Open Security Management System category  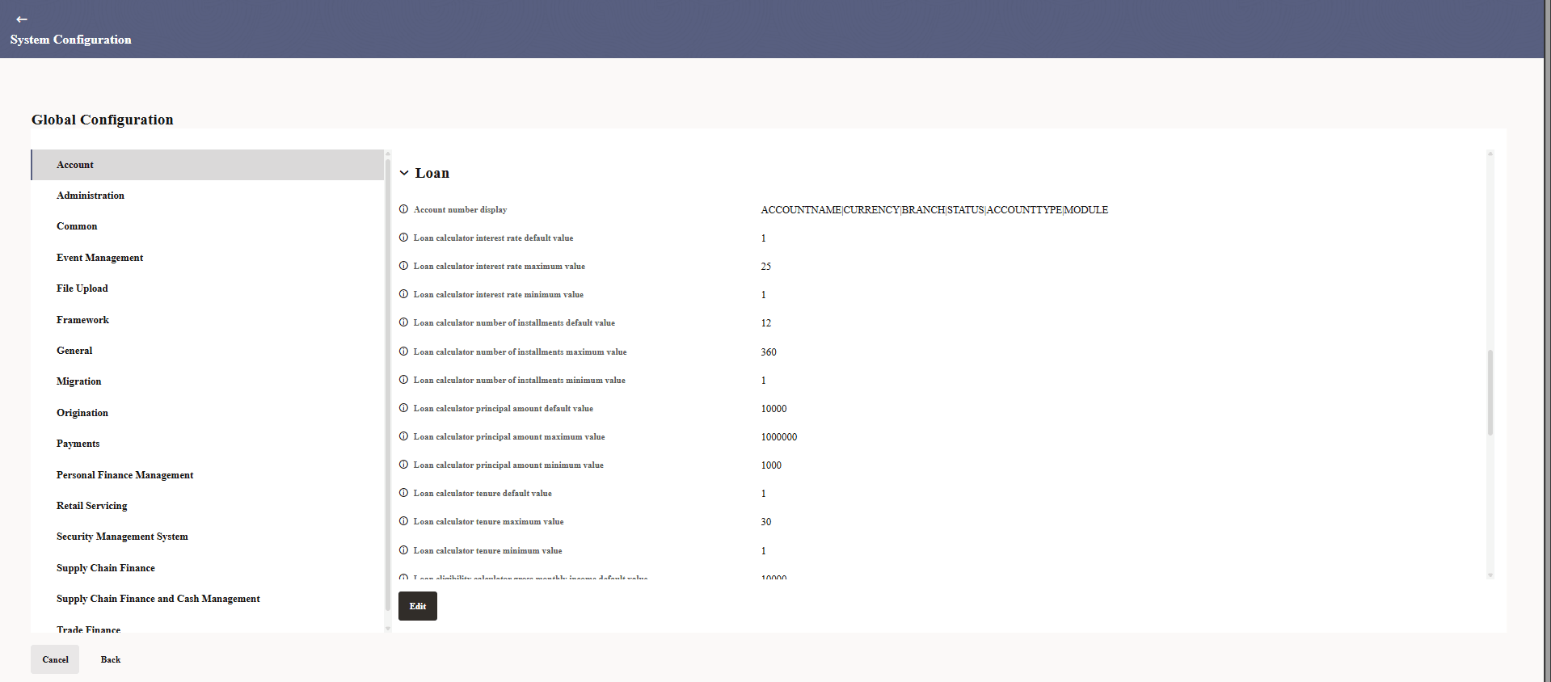coord(207,537)
